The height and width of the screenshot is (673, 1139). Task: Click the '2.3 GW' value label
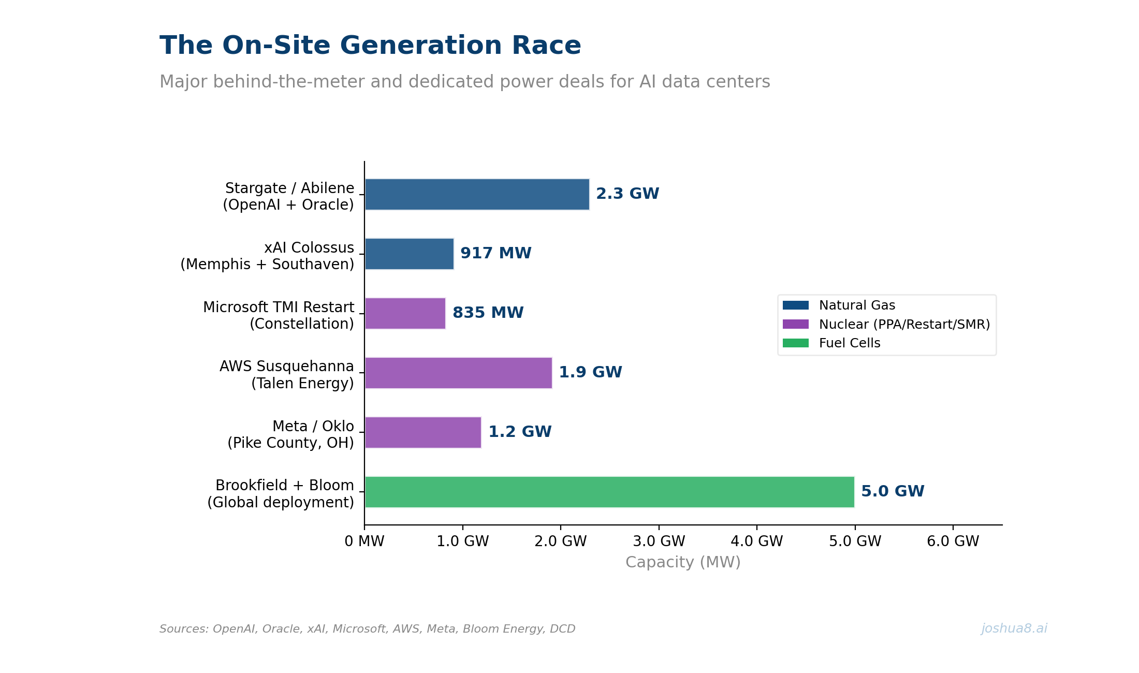pos(627,194)
